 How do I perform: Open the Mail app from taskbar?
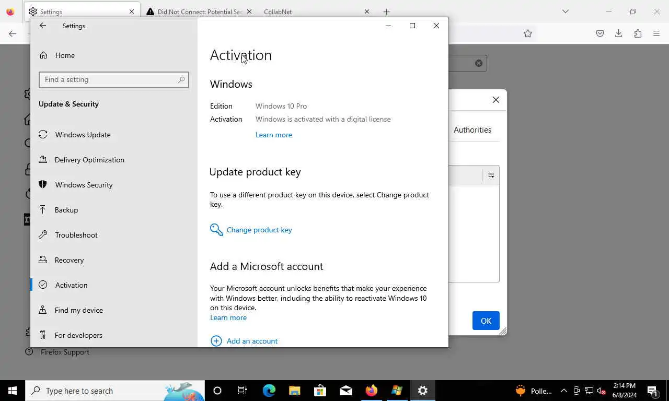(346, 391)
